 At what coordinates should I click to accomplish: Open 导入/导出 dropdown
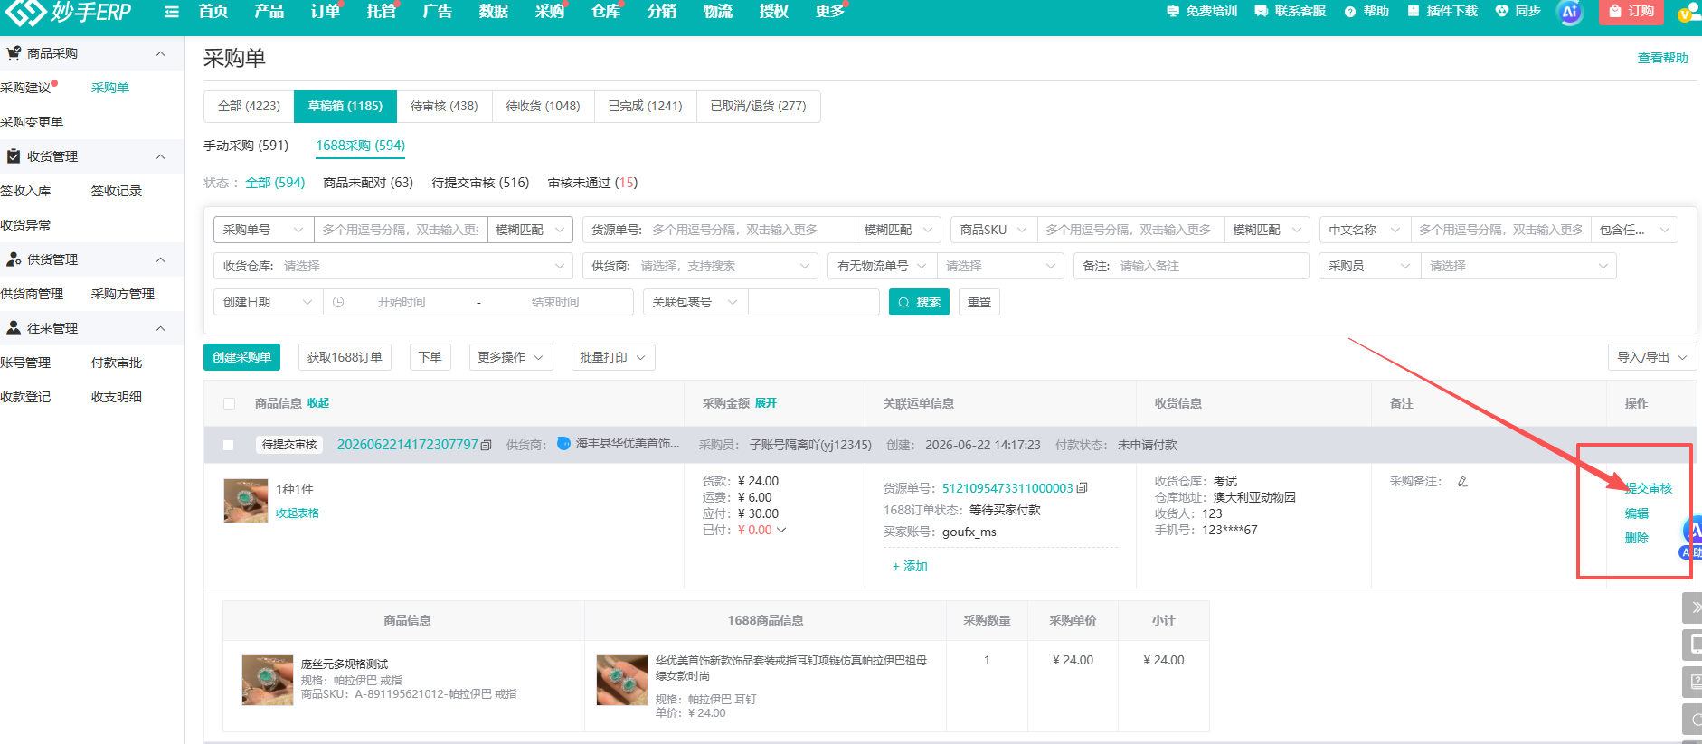pyautogui.click(x=1651, y=357)
